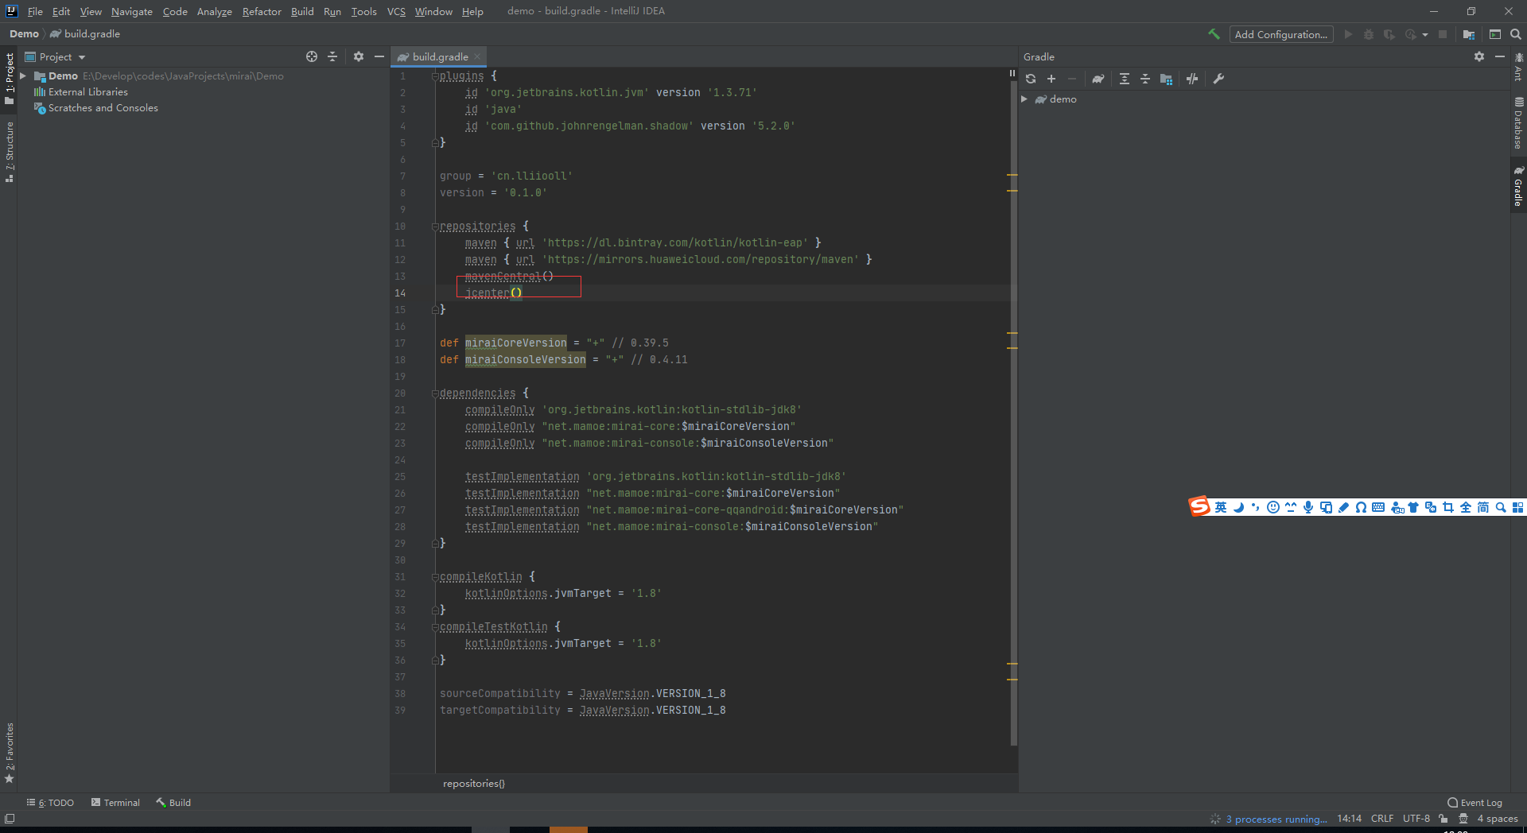Toggle Gradle offline mode
Viewport: 1527px width, 833px height.
[x=1192, y=79]
